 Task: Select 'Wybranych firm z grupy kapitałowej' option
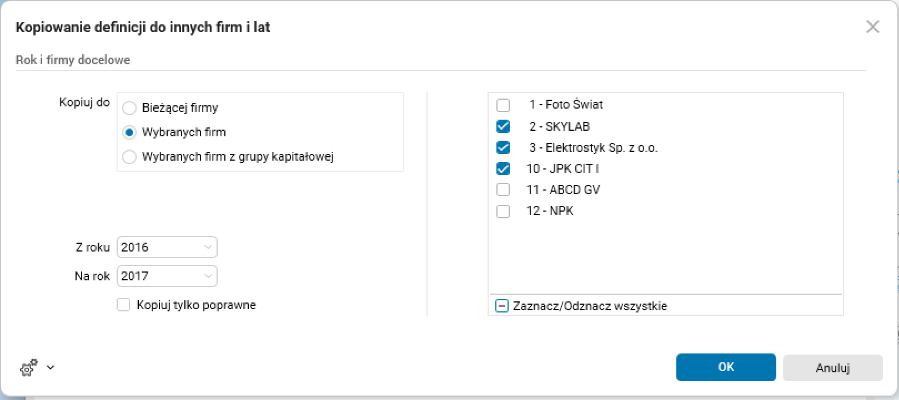click(x=129, y=157)
